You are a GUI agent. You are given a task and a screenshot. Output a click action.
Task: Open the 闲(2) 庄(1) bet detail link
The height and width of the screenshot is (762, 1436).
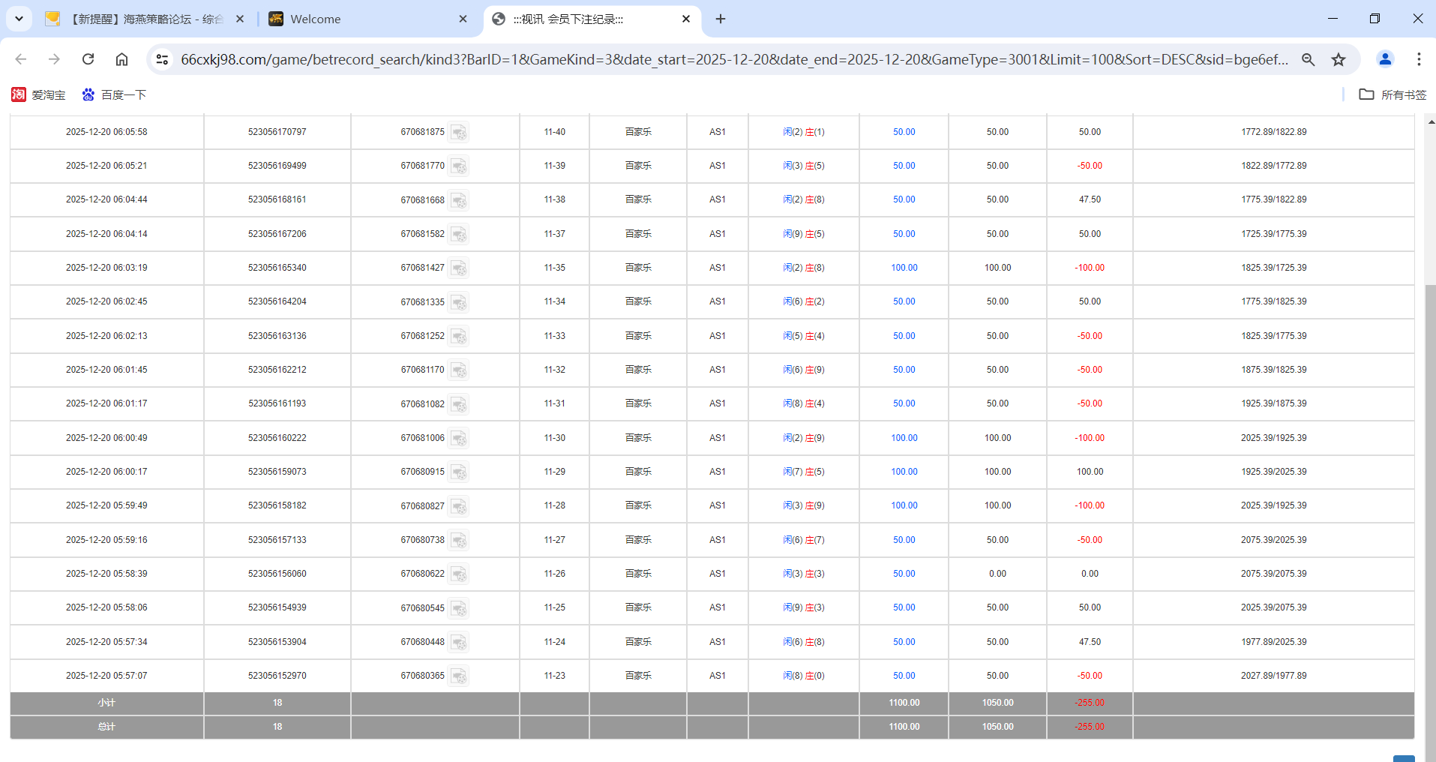[x=804, y=132]
